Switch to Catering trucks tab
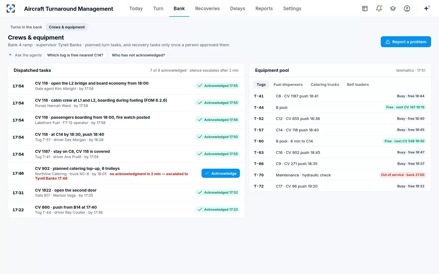439x274 pixels. tap(325, 85)
